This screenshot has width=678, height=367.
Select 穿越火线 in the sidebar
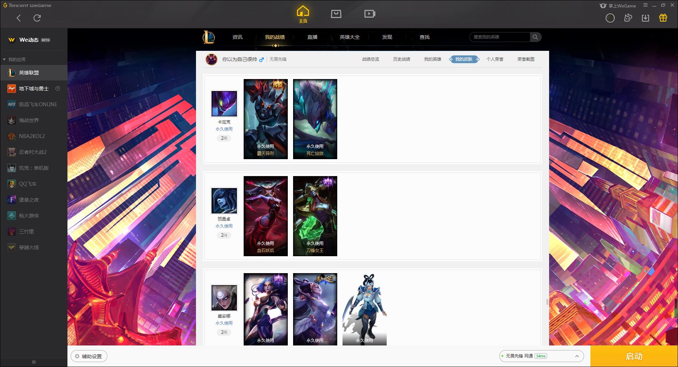pyautogui.click(x=34, y=247)
